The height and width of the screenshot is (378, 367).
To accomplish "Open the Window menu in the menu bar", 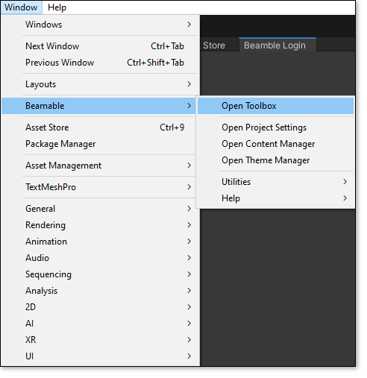I will click(x=21, y=7).
